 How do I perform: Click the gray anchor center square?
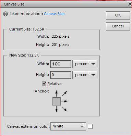(x=57, y=101)
